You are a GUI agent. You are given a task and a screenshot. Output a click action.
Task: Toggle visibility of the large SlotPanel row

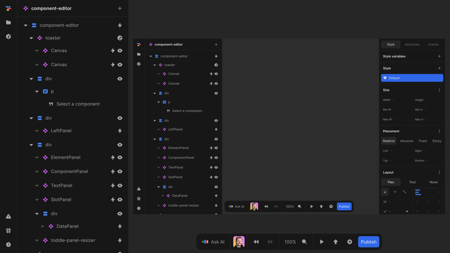(120, 200)
